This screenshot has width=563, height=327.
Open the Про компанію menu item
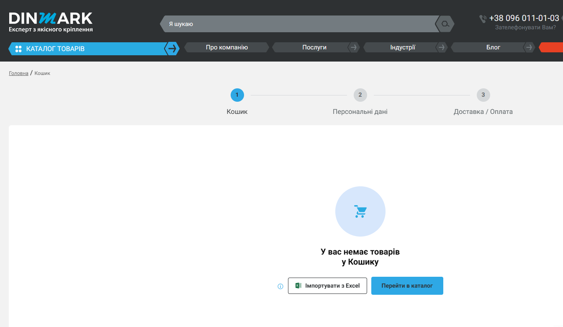[x=227, y=47]
